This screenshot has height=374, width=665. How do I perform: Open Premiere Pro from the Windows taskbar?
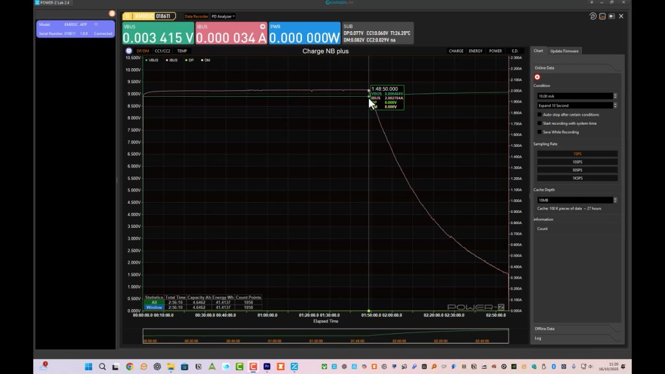tap(267, 367)
